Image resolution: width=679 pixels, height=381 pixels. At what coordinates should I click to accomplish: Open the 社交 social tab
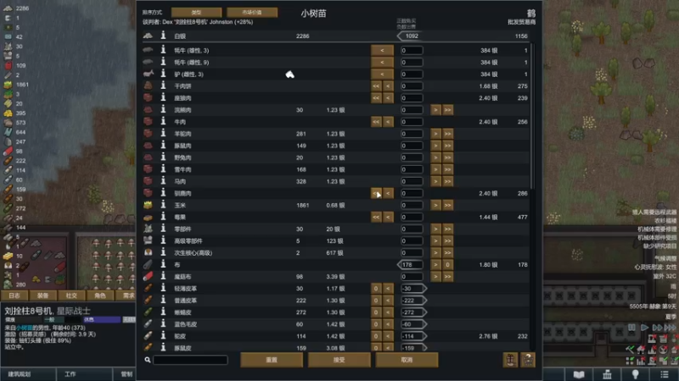click(x=71, y=295)
